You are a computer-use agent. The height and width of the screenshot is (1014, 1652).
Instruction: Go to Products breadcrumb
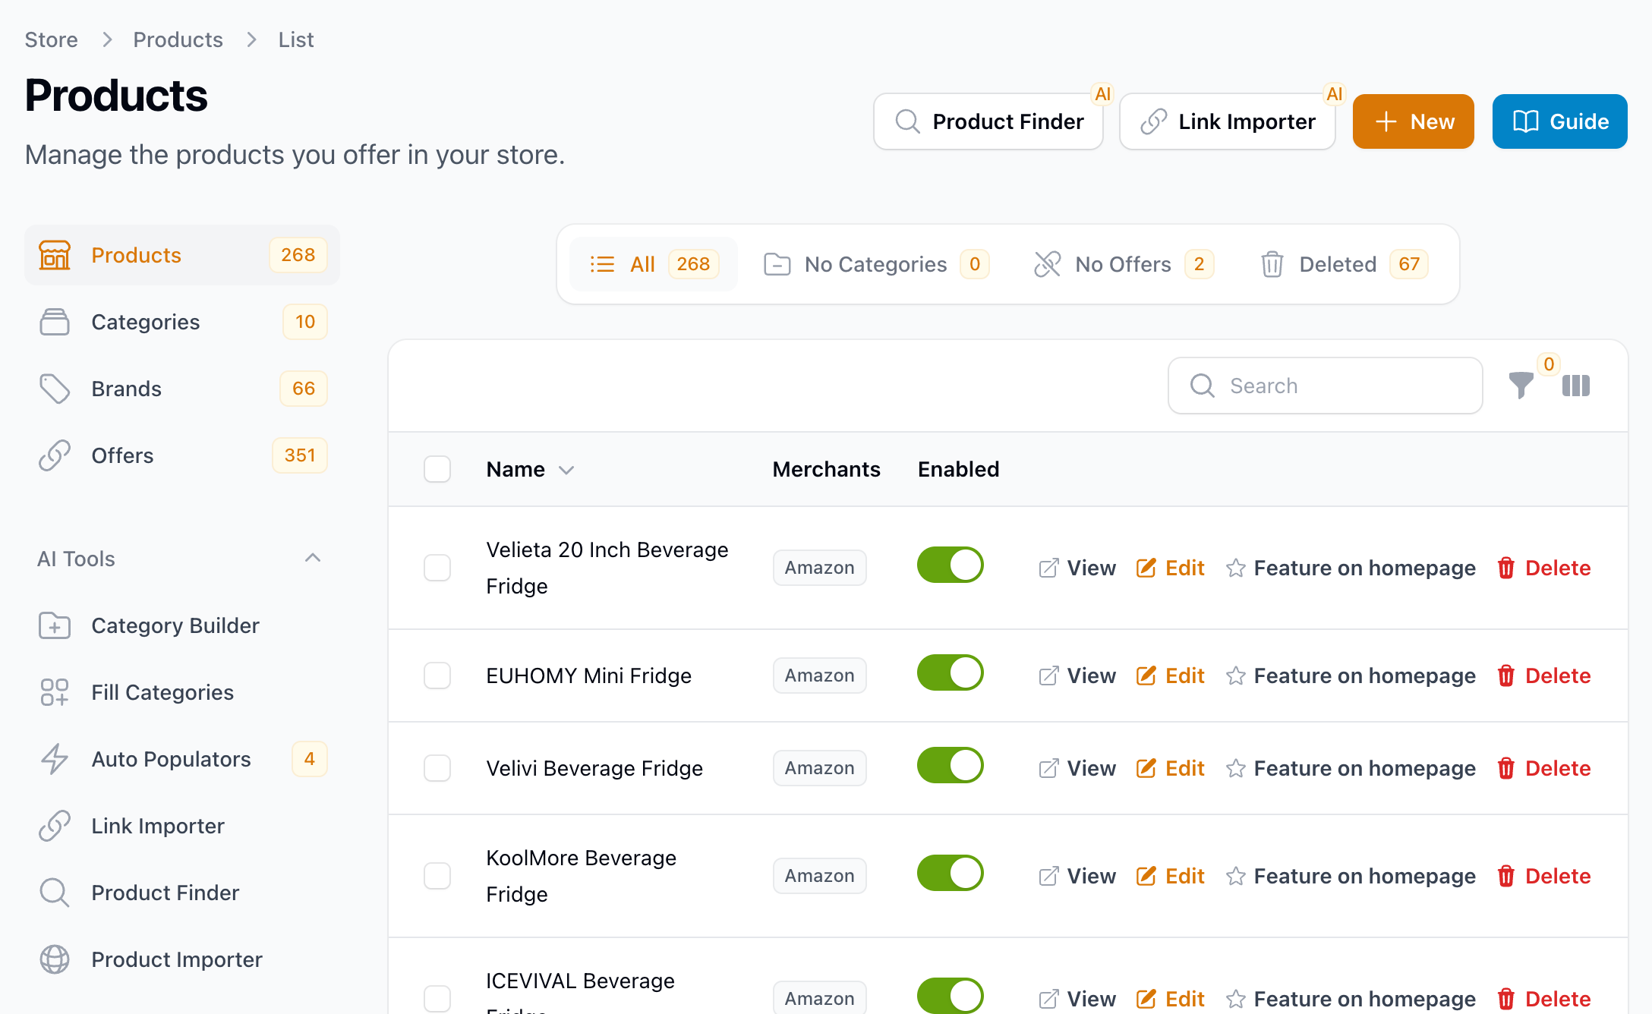pyautogui.click(x=178, y=39)
